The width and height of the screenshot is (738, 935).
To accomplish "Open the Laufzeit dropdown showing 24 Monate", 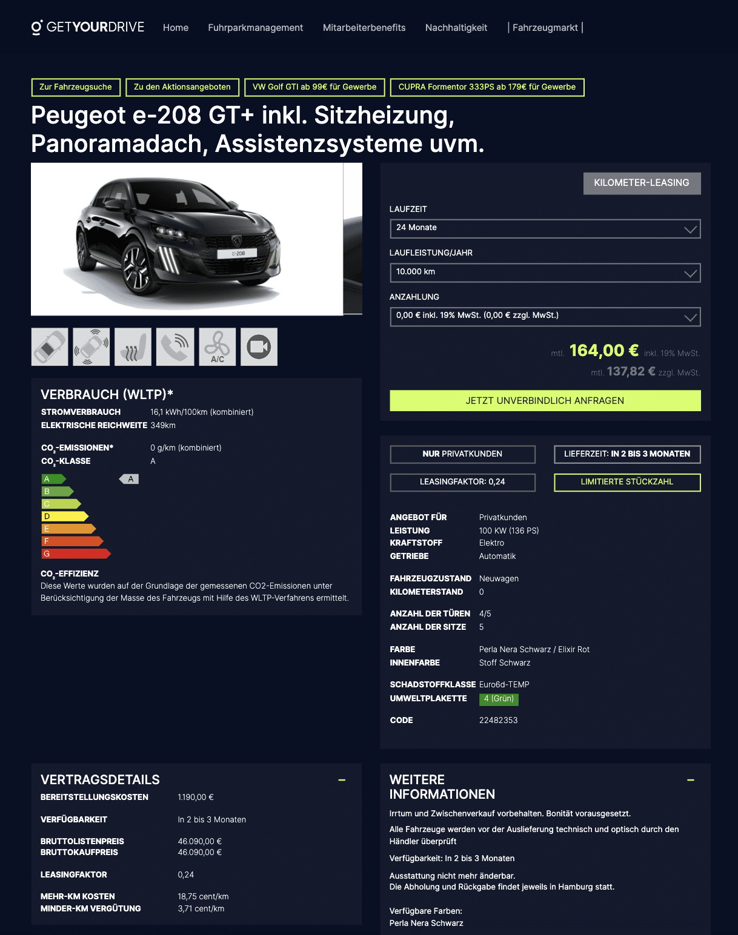I will (545, 228).
